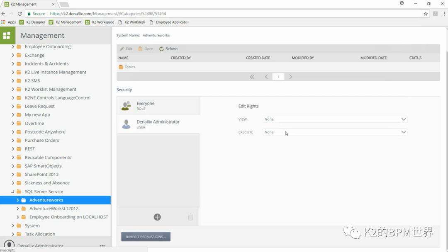
Task: Open the Apps bookmarks shortcut
Action: coord(9,22)
